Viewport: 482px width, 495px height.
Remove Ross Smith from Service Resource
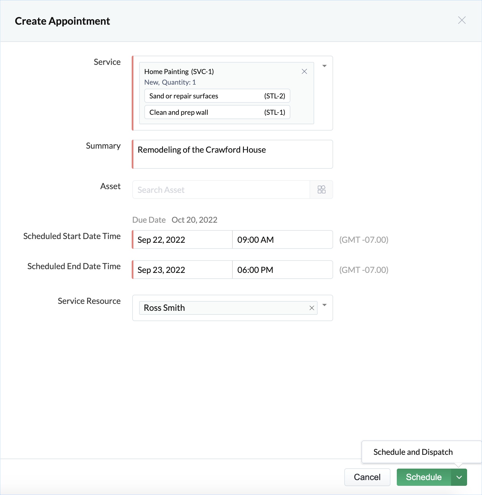[x=312, y=308]
